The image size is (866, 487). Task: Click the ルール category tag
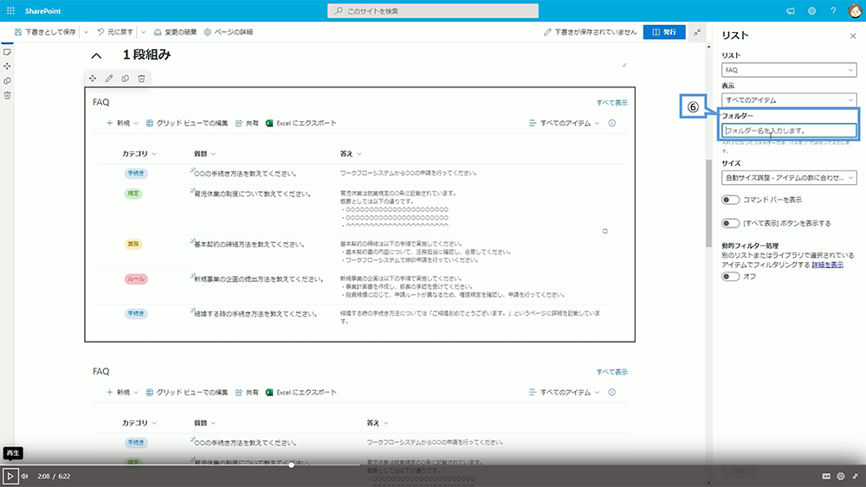point(136,279)
